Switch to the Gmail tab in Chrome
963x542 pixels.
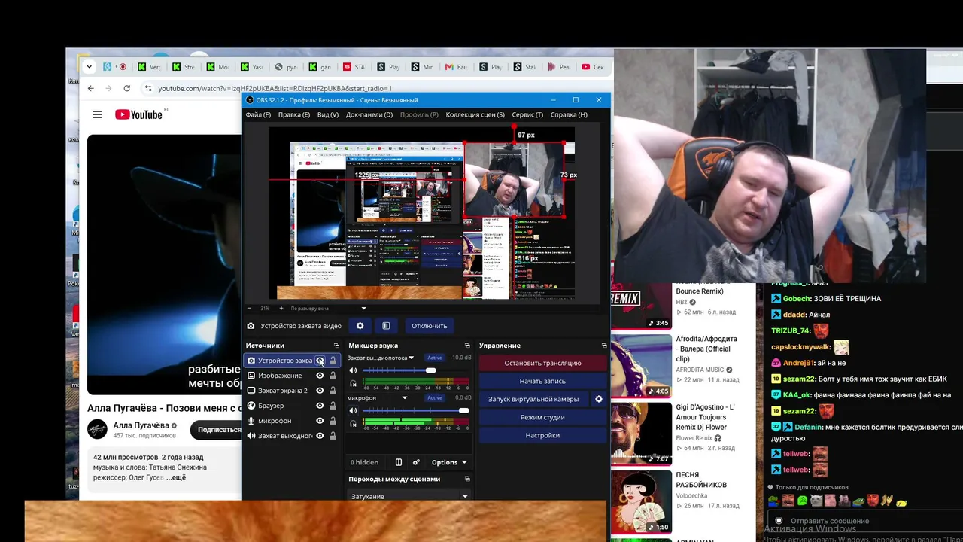(x=457, y=67)
